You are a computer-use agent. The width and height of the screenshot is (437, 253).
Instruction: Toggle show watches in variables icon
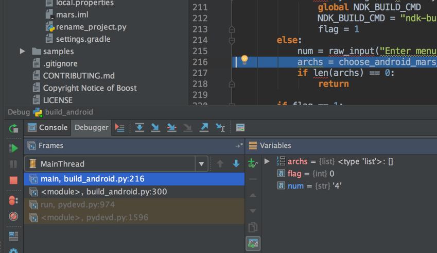253,244
